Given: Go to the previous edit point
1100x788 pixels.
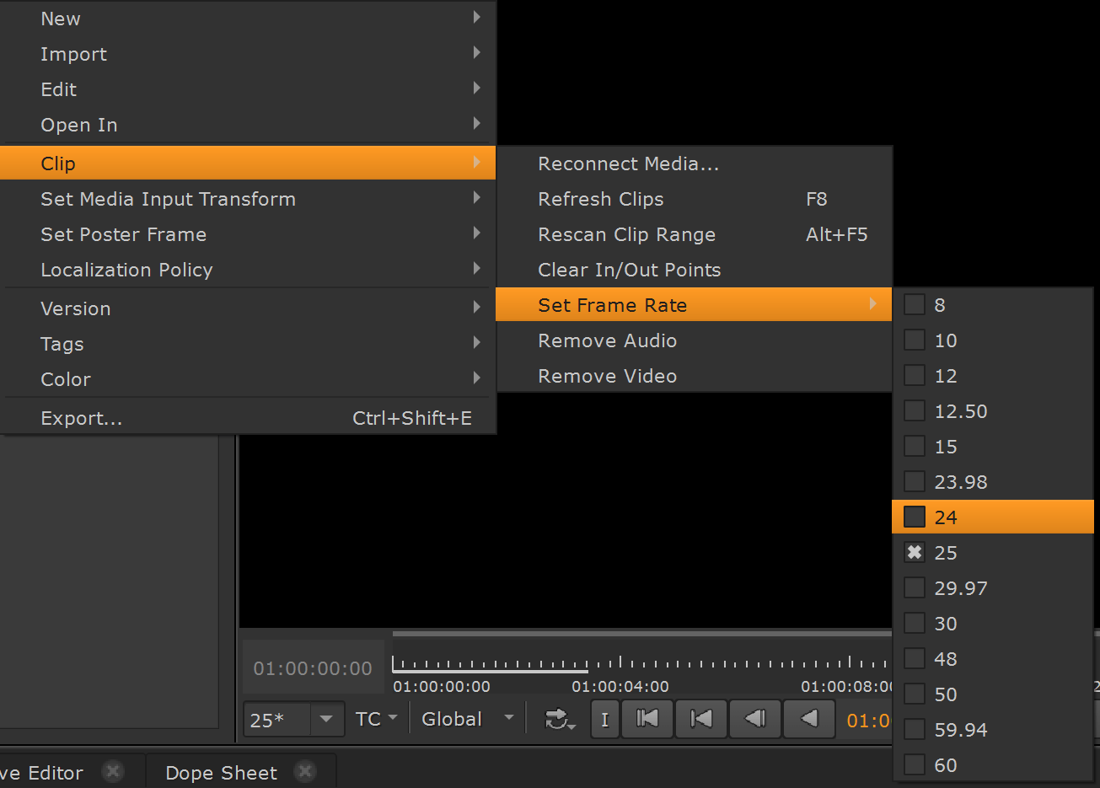Looking at the screenshot, I should tap(700, 719).
